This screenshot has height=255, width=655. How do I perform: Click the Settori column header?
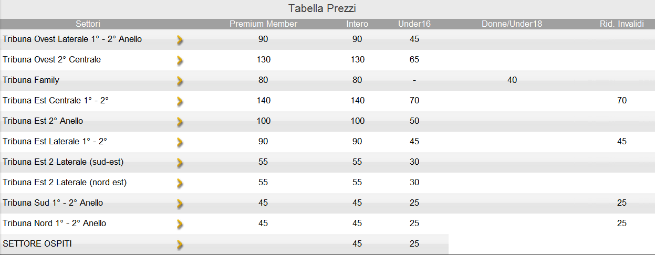pyautogui.click(x=88, y=24)
